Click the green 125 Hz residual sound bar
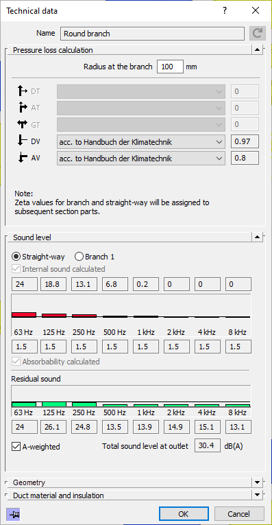The image size is (272, 525). coord(54,404)
